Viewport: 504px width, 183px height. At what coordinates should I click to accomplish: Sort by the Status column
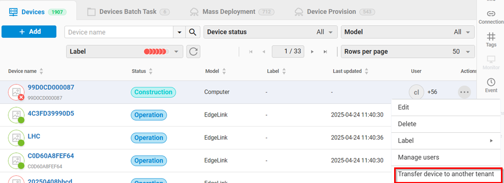[x=150, y=71]
